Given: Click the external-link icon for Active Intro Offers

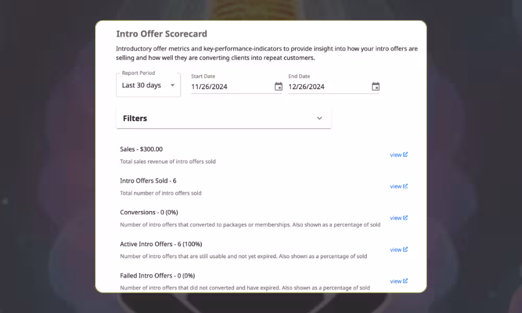Looking at the screenshot, I should point(406,249).
